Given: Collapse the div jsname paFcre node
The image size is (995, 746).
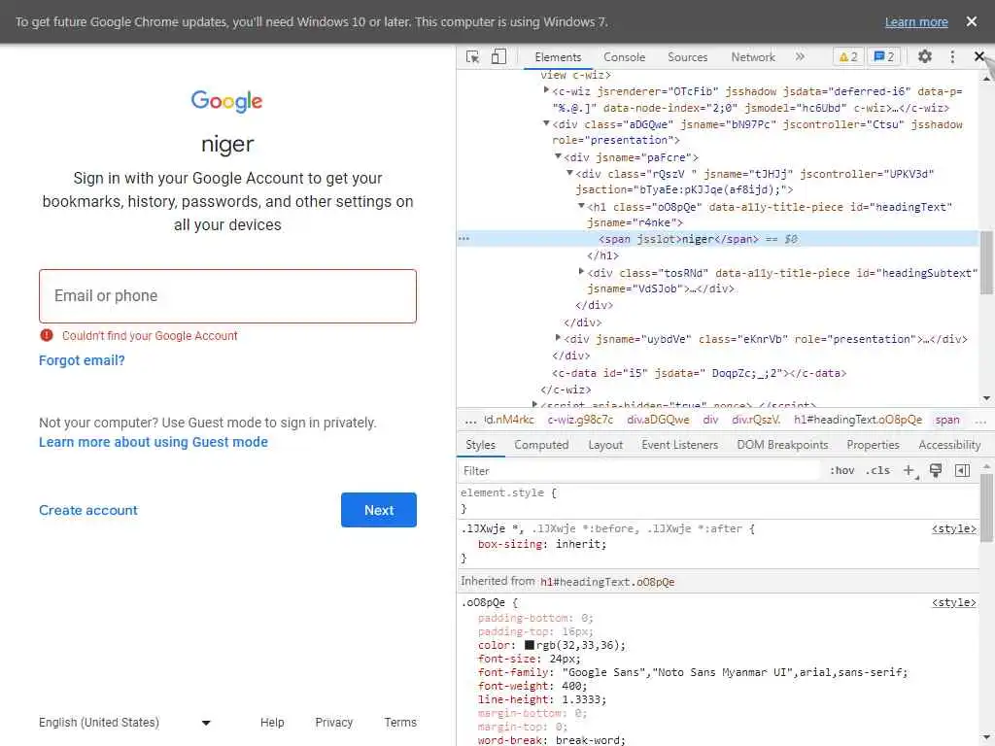Looking at the screenshot, I should point(557,156).
